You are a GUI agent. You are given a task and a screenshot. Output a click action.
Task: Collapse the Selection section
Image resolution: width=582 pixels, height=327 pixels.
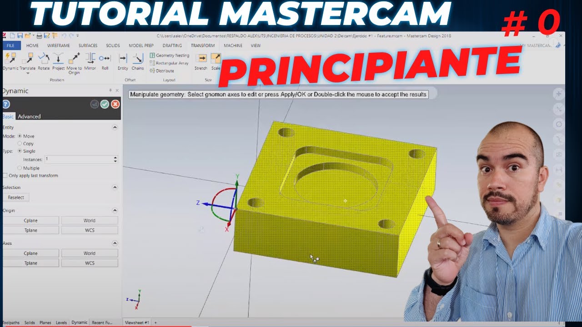pos(115,187)
